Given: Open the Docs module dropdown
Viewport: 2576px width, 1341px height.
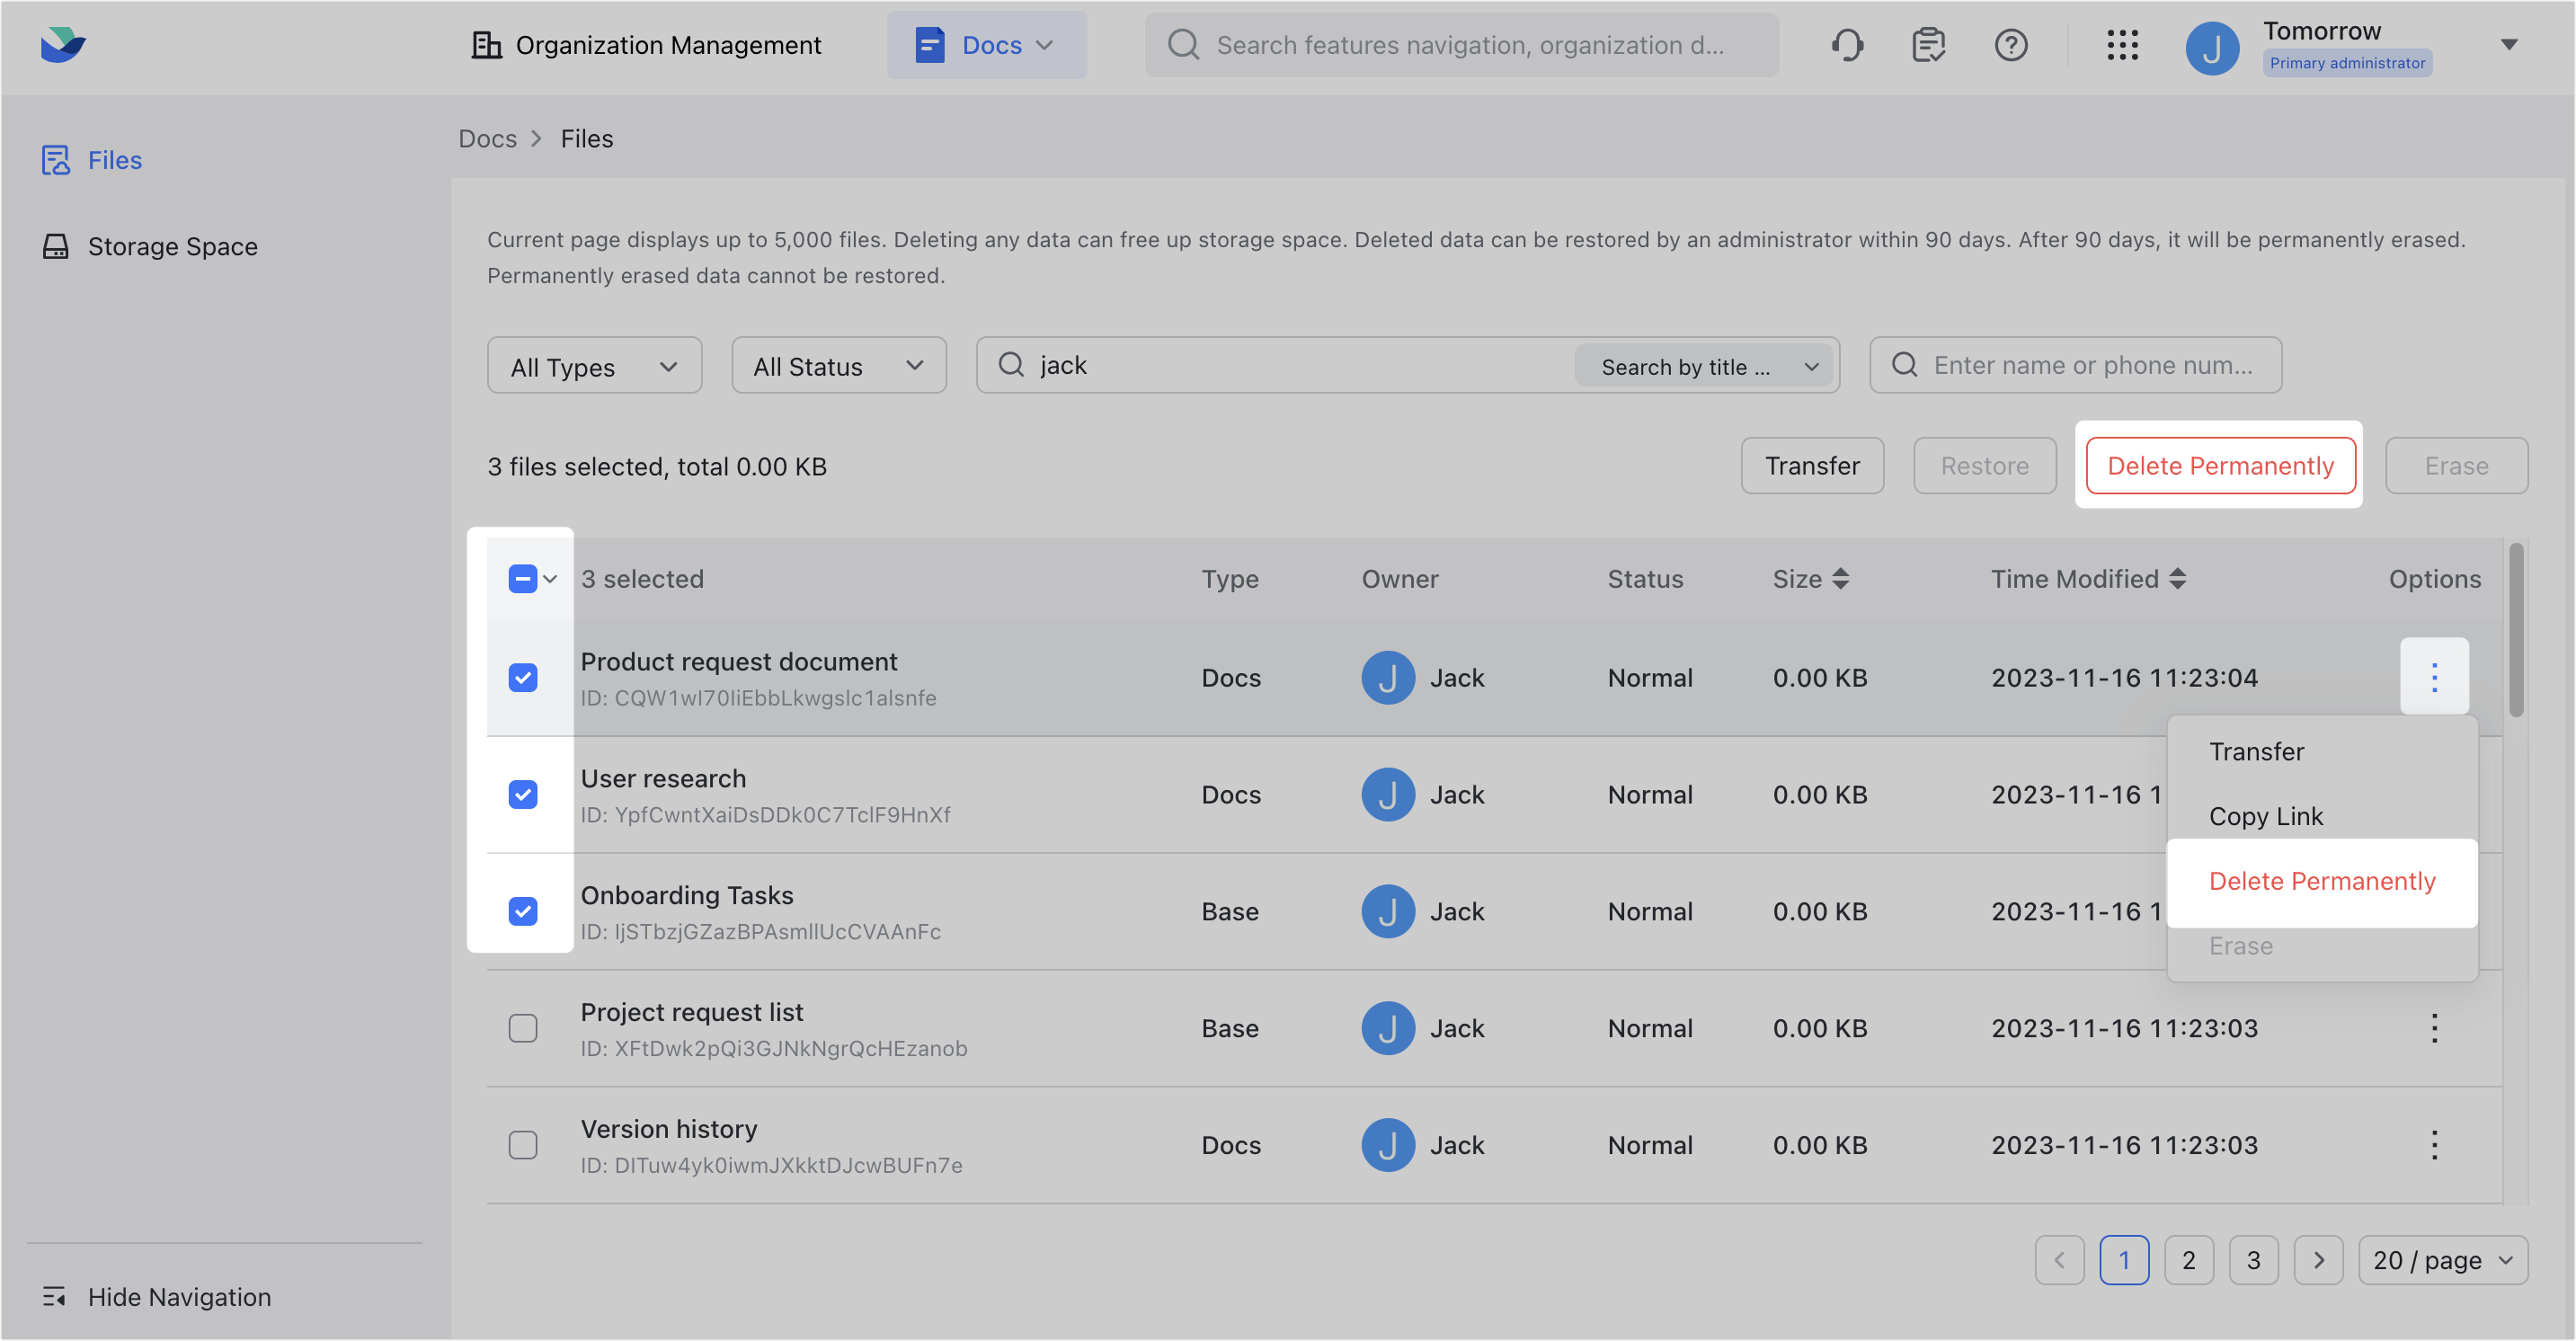Looking at the screenshot, I should click(x=986, y=45).
